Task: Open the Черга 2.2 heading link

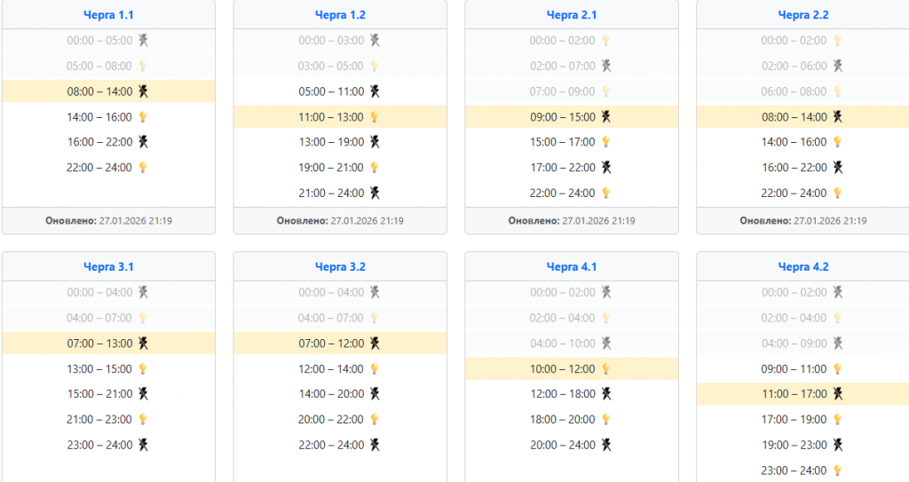Action: (802, 15)
